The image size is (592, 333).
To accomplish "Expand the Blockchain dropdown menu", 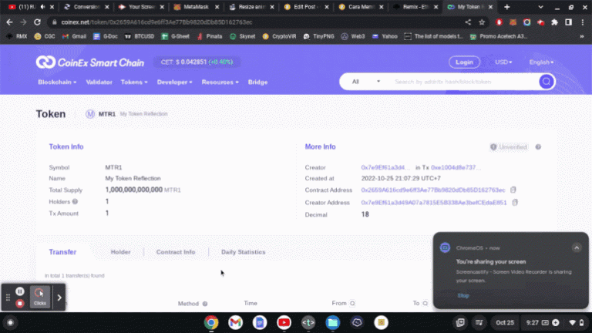I will [57, 82].
